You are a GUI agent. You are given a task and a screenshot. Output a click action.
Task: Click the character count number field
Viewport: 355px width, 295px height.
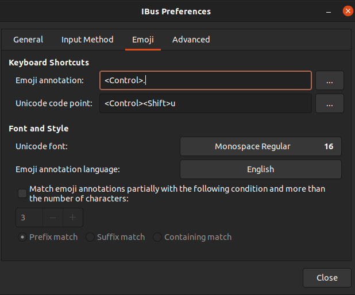(28, 218)
